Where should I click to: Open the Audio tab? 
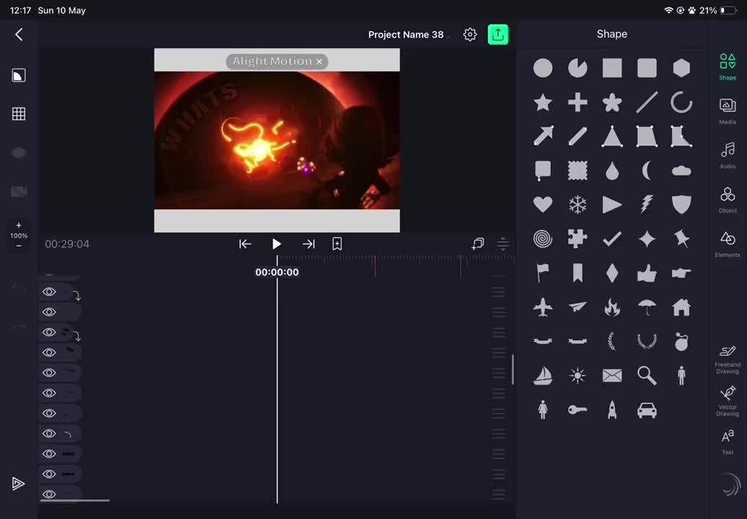pos(727,155)
